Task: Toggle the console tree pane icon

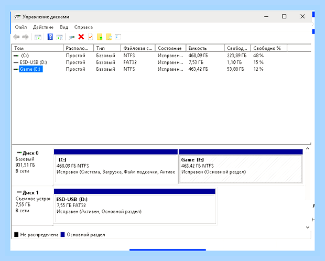Action: [x=38, y=37]
